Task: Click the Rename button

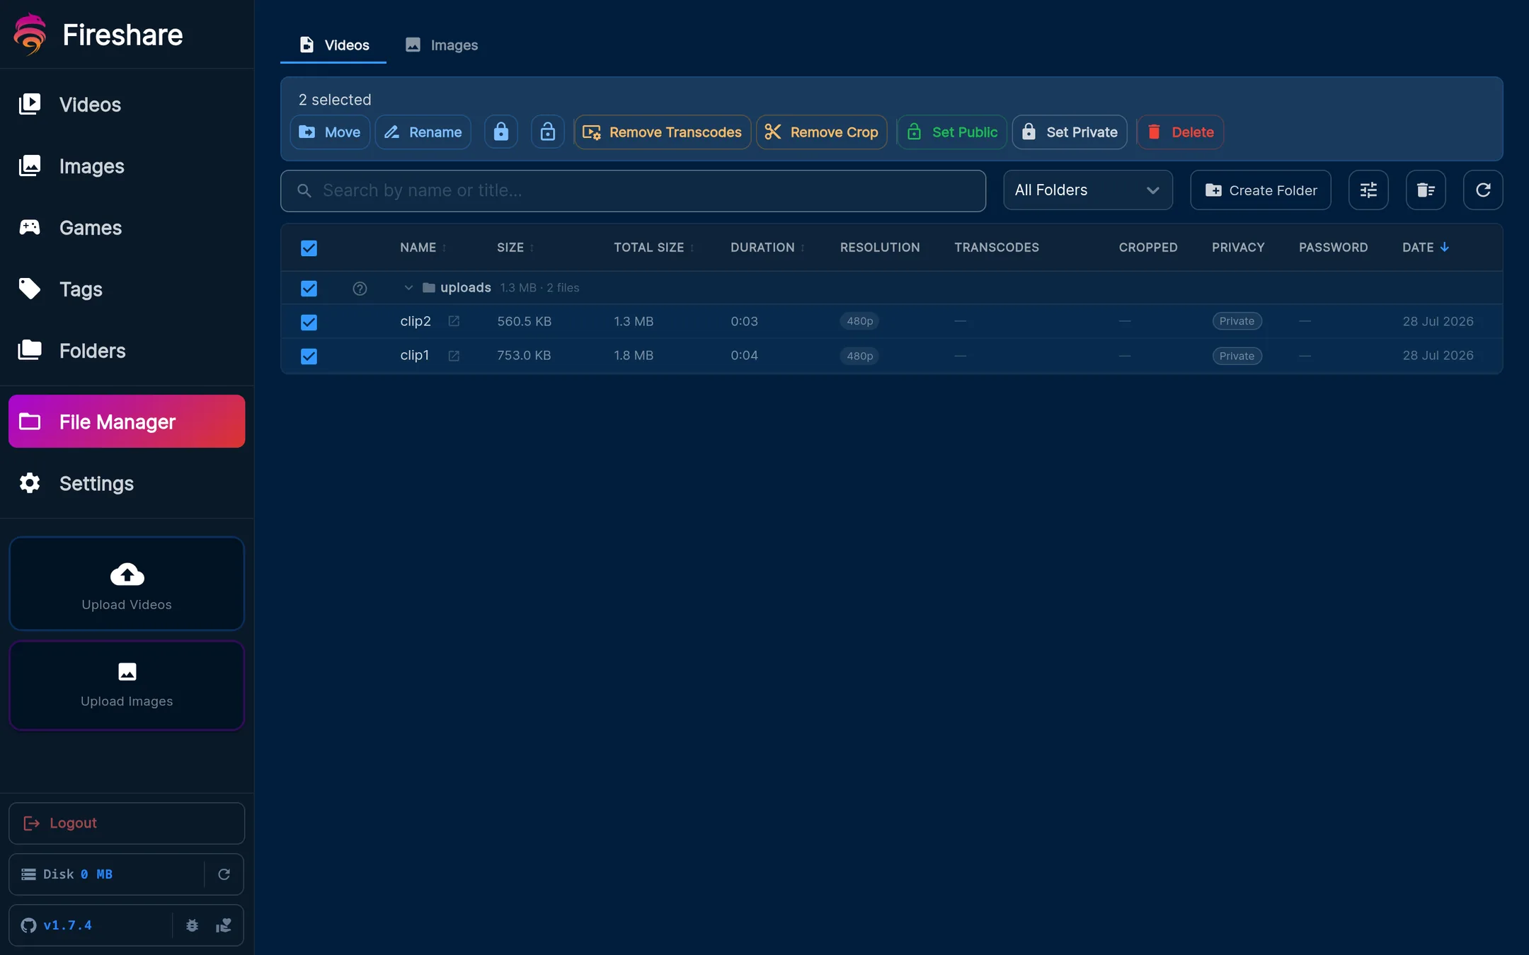Action: point(423,132)
